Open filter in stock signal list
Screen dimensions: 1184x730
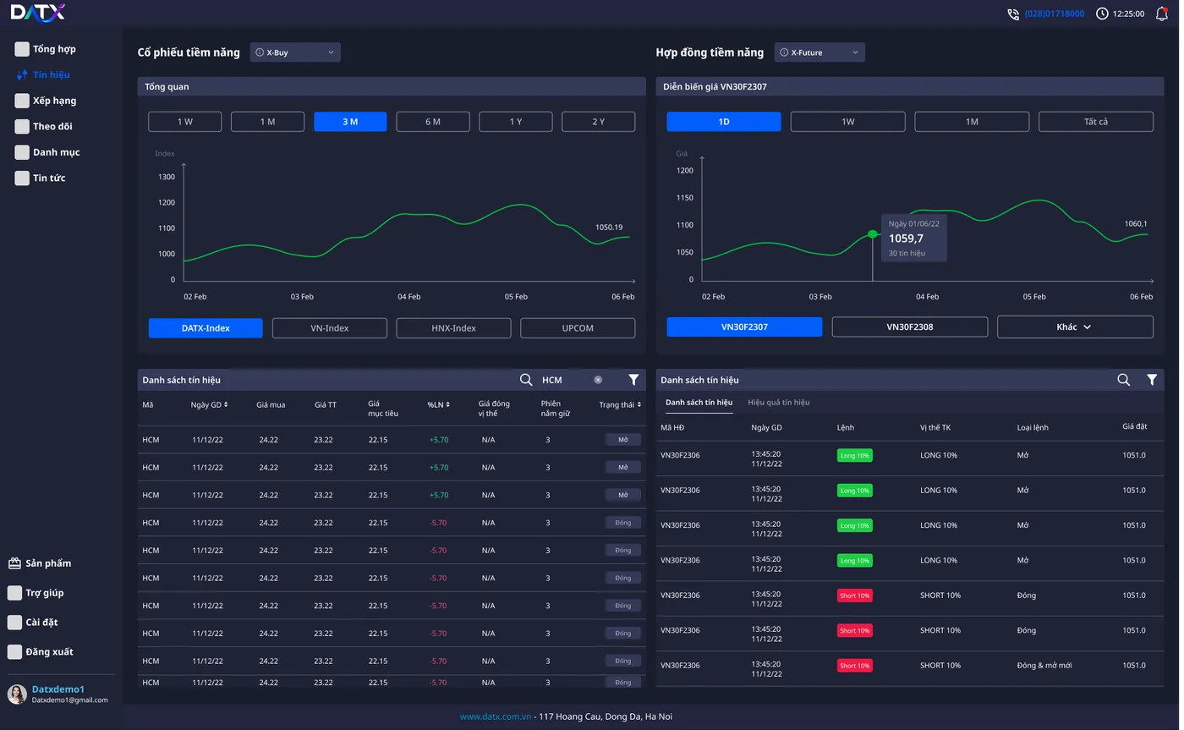tap(633, 380)
